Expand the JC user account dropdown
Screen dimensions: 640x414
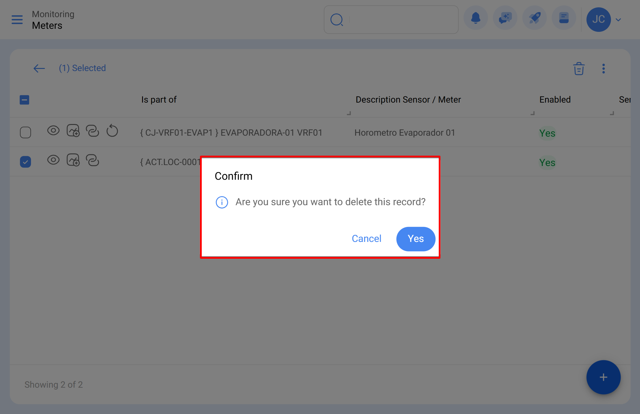point(618,20)
